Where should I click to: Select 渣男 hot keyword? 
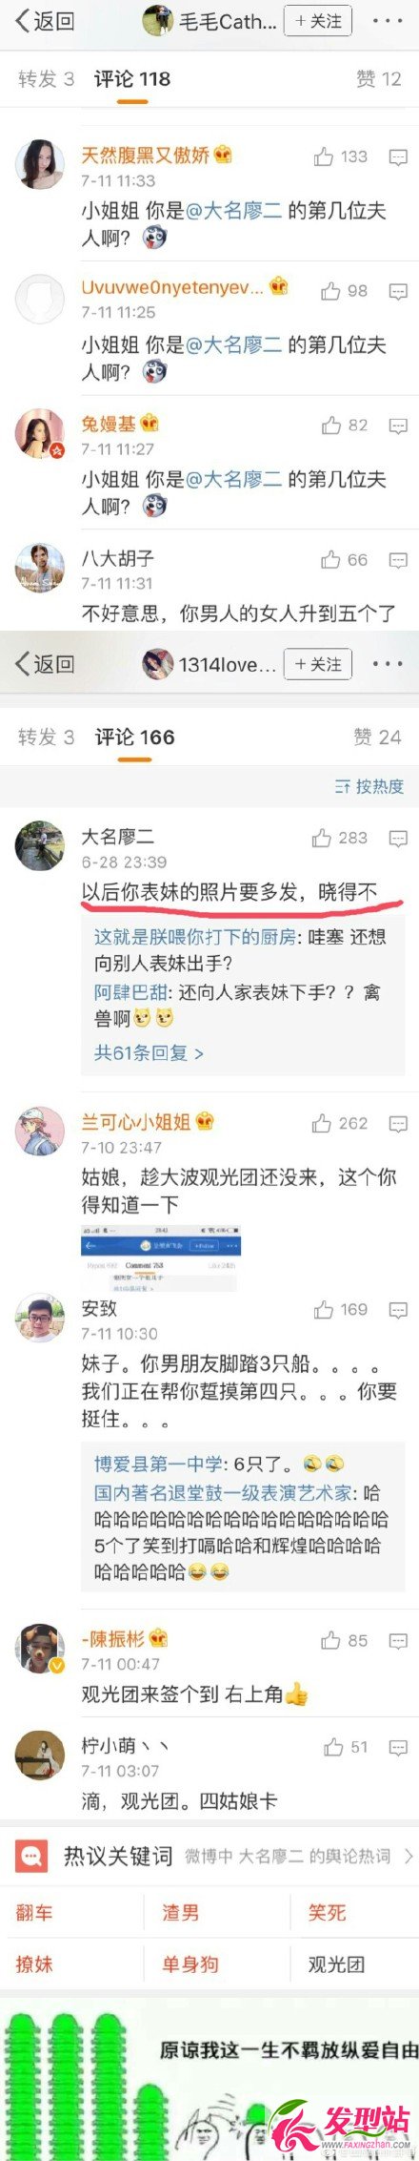click(x=180, y=1913)
